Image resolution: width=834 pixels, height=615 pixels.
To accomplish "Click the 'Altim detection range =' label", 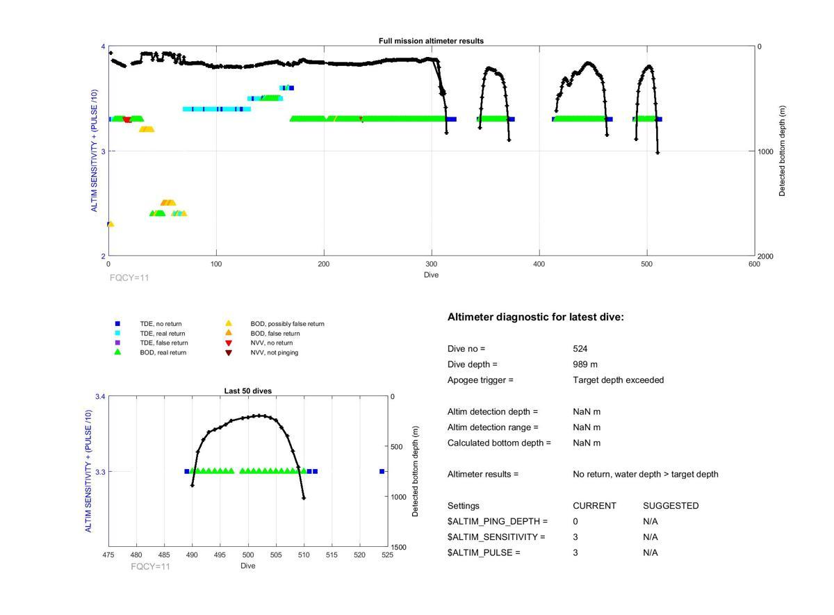I will tap(493, 427).
